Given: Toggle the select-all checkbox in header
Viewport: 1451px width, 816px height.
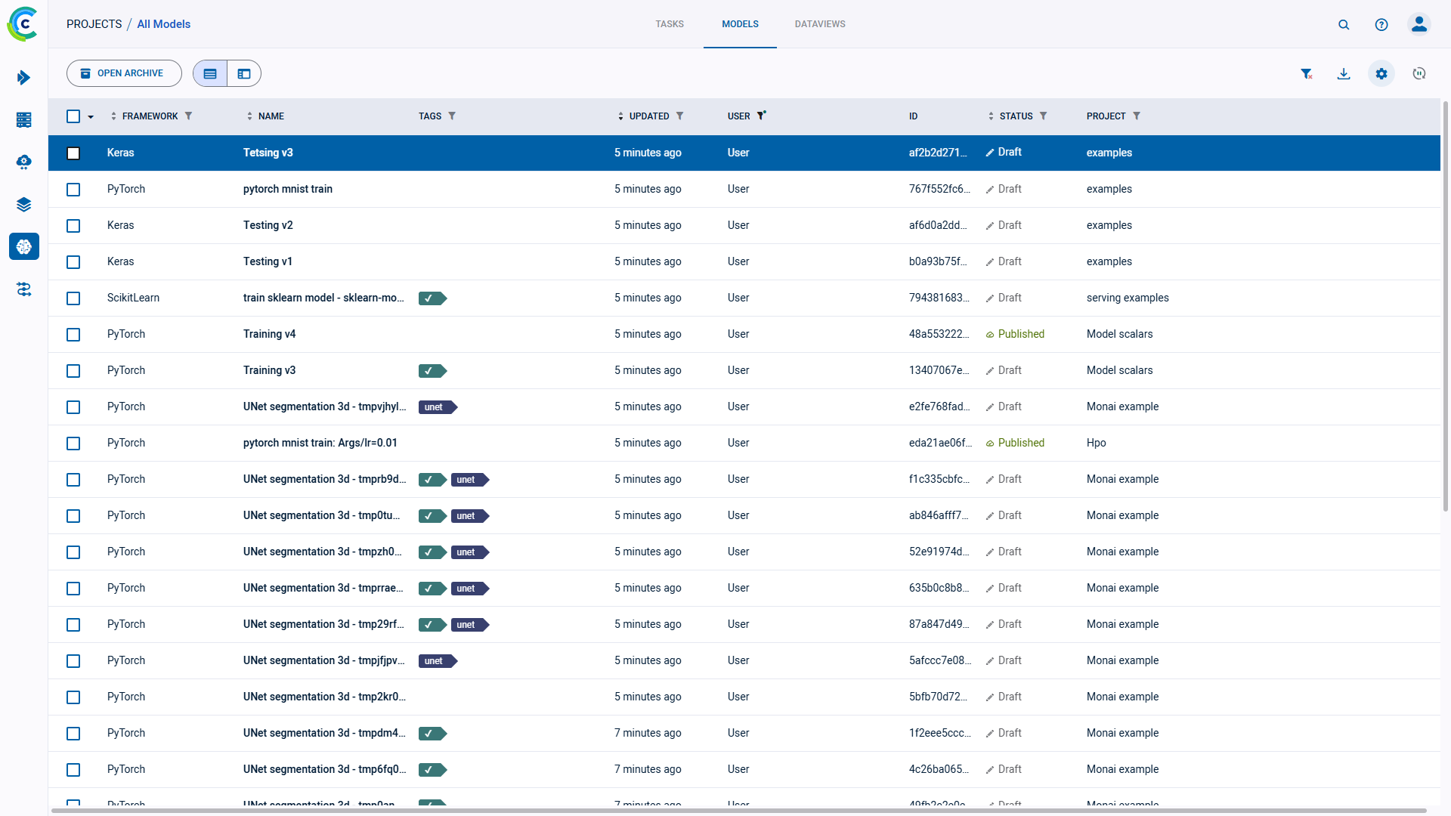Looking at the screenshot, I should tap(73, 116).
